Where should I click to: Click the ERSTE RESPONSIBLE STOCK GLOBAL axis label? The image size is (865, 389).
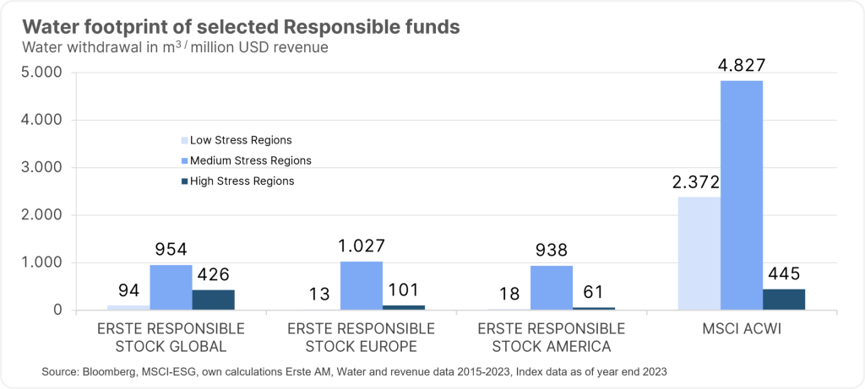[x=171, y=337]
